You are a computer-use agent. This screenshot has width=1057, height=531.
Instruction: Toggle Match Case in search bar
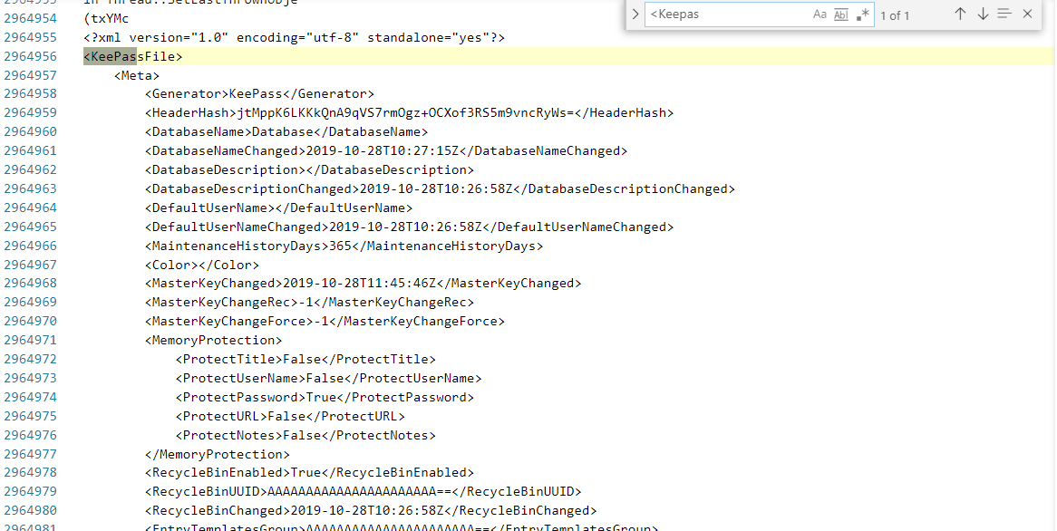click(x=820, y=14)
